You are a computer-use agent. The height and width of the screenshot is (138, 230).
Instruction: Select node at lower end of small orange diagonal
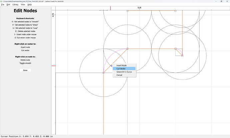tap(182, 56)
